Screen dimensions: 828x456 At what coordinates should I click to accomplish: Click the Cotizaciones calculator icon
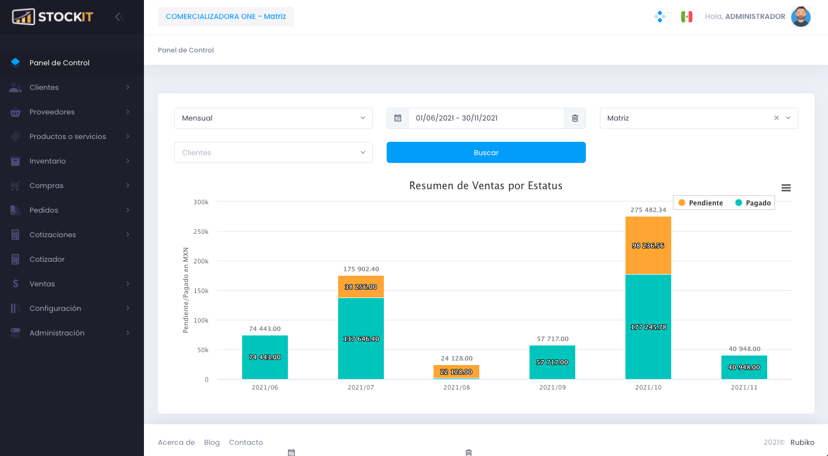[x=16, y=234]
